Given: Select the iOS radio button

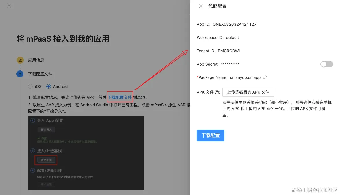Looking at the screenshot, I should tap(30, 86).
